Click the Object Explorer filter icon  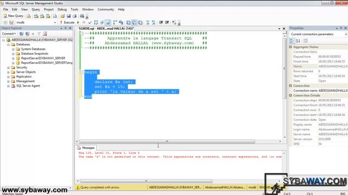pyautogui.click(x=39, y=34)
